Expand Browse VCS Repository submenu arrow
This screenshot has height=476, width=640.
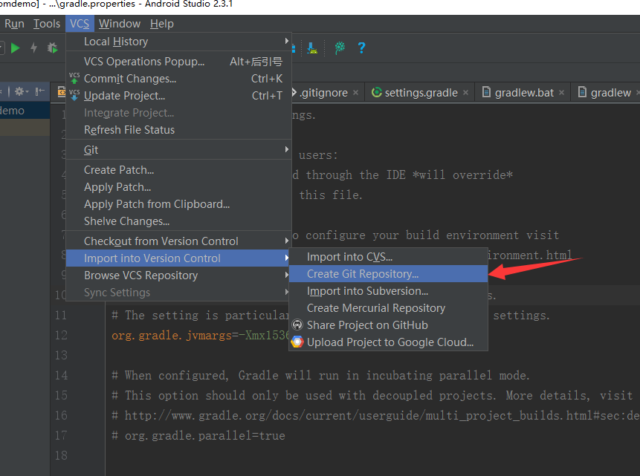click(x=286, y=276)
